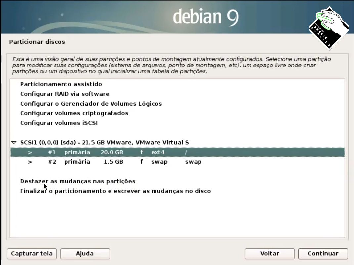This screenshot has height=265, width=354.
Task: Click the root mount point slash
Action: pyautogui.click(x=186, y=152)
